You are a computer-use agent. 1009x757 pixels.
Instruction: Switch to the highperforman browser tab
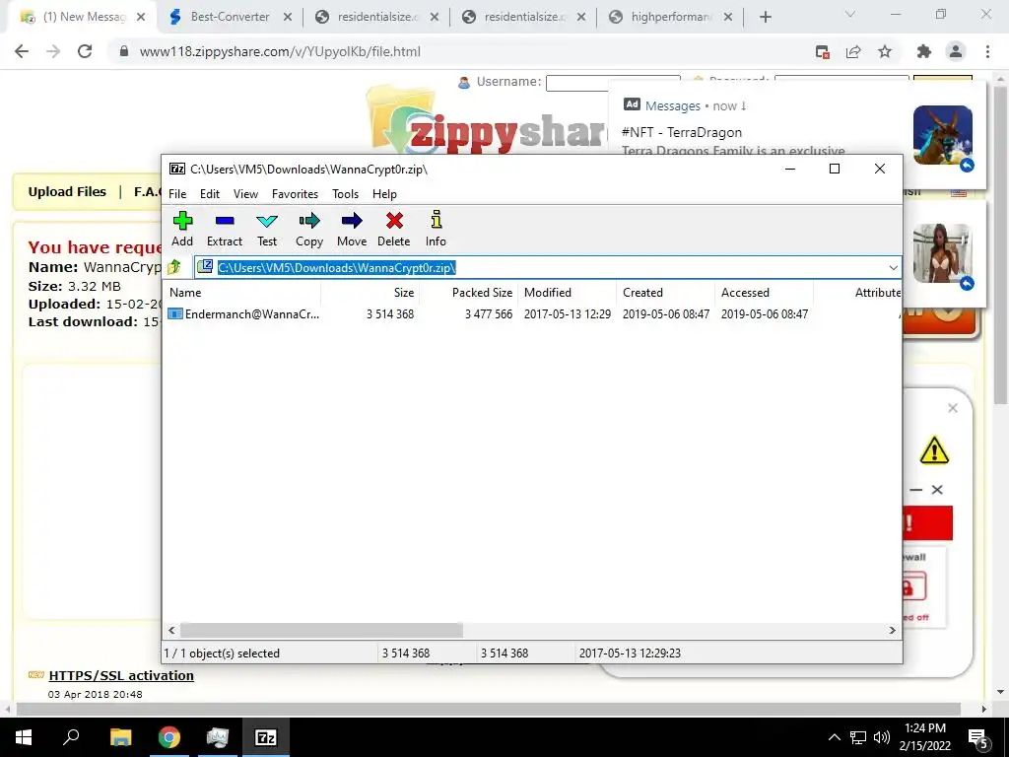coord(670,17)
